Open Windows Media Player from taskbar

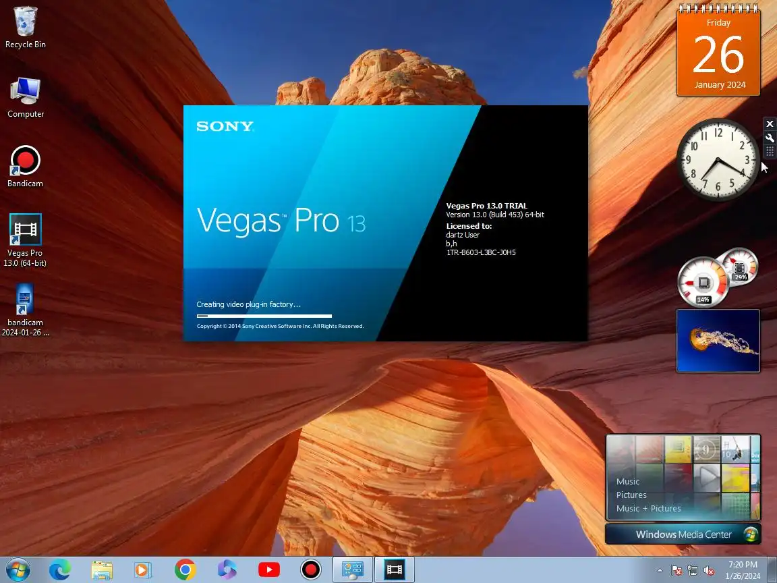[143, 570]
